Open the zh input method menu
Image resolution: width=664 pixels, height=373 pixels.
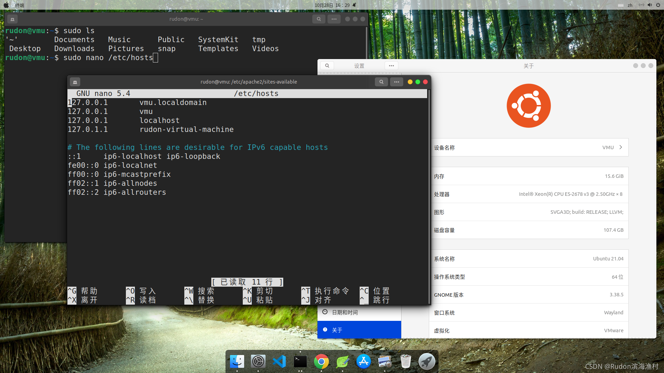[630, 5]
